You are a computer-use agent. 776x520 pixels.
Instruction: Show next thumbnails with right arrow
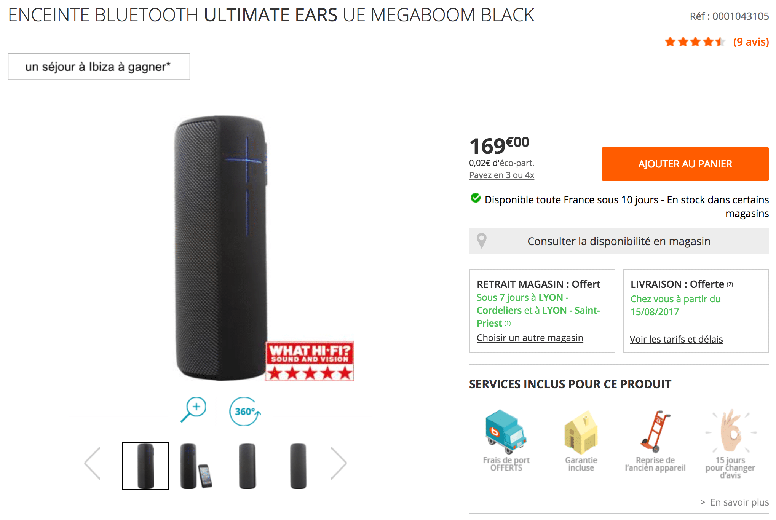pyautogui.click(x=339, y=463)
